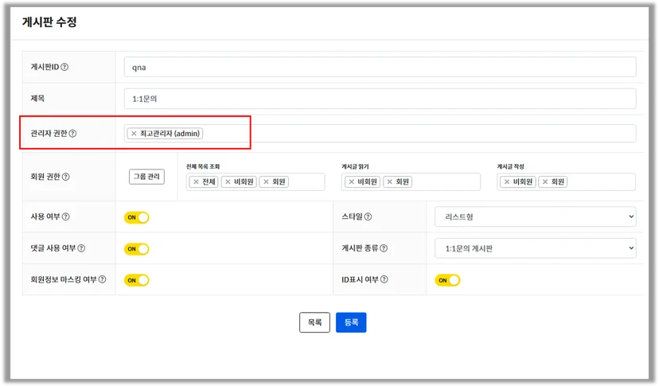Viewport: 659px width, 386px height.
Task: Click the 제목 input field with 1:1문의
Action: (380, 99)
